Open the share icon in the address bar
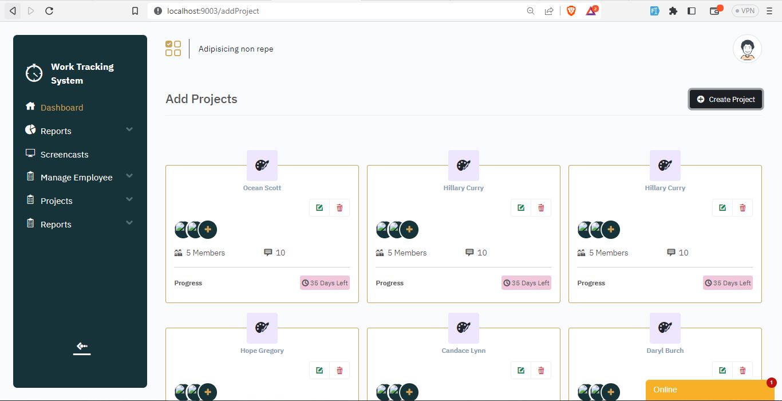This screenshot has height=401, width=782. tap(548, 11)
